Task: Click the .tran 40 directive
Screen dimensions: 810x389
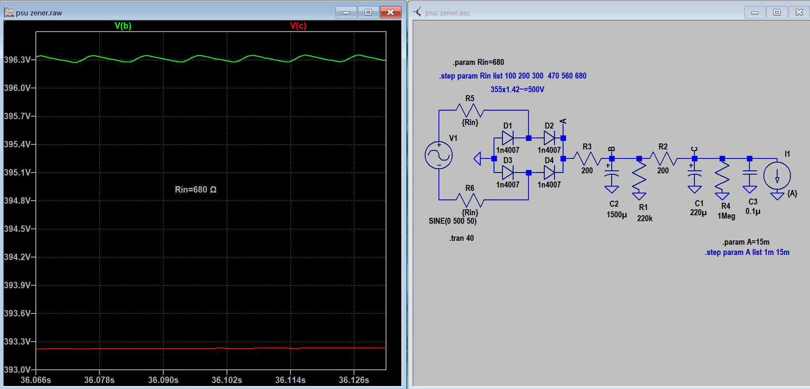Action: pyautogui.click(x=461, y=238)
